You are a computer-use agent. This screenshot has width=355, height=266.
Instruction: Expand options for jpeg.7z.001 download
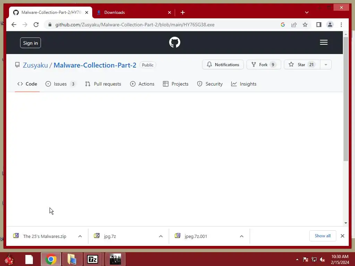[x=242, y=236]
